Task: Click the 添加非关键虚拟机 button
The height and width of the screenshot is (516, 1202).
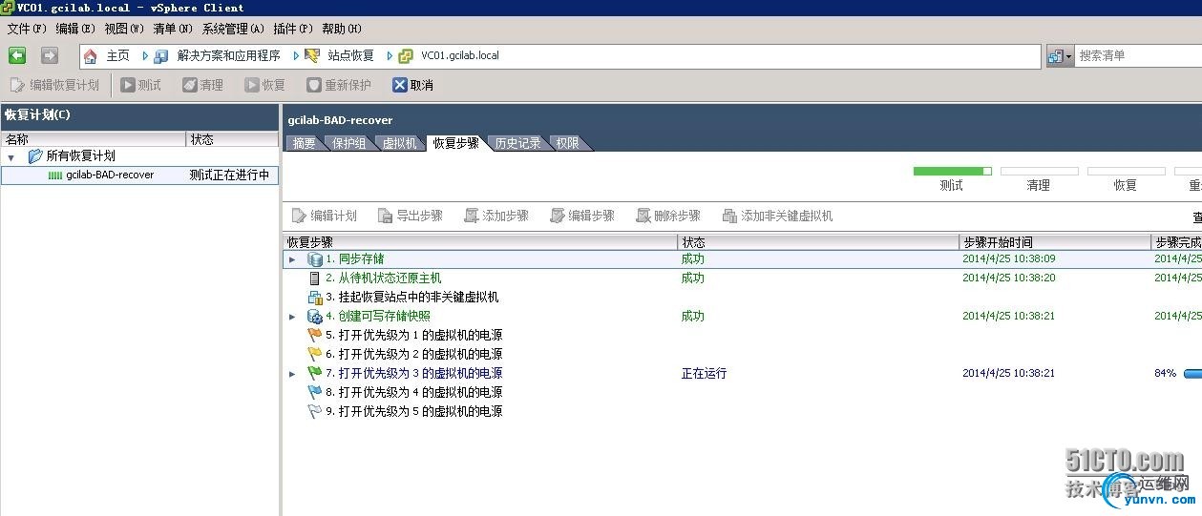Action: point(777,216)
